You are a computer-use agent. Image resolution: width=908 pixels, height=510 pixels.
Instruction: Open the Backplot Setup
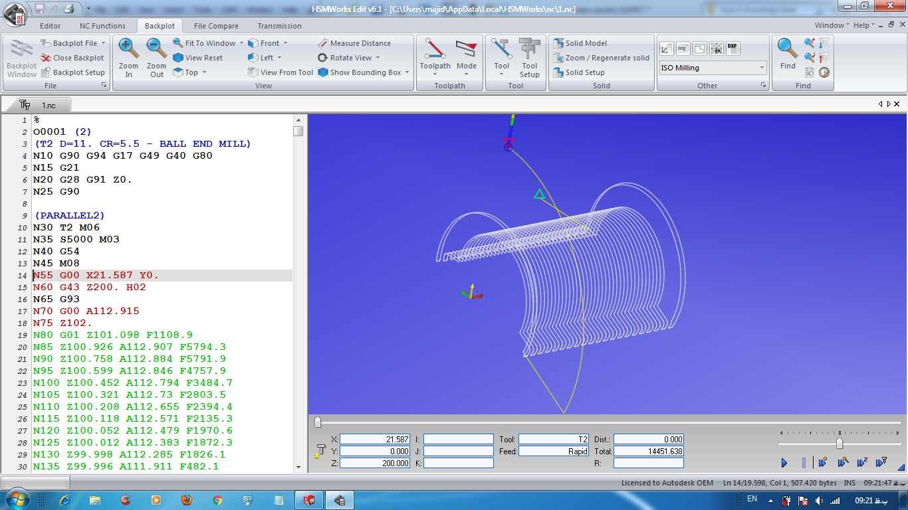click(73, 72)
